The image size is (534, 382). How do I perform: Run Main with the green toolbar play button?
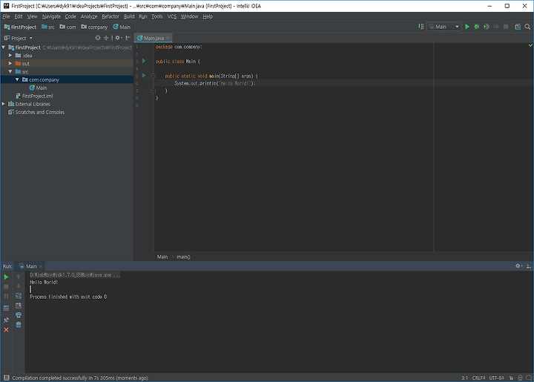pos(467,27)
